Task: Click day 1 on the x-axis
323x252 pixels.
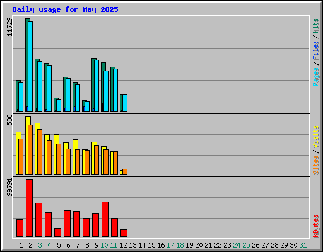Action: (x=21, y=245)
